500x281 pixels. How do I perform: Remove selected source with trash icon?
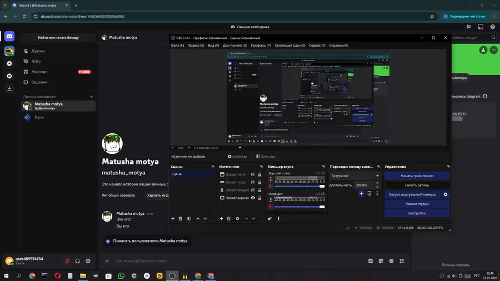coord(229,219)
